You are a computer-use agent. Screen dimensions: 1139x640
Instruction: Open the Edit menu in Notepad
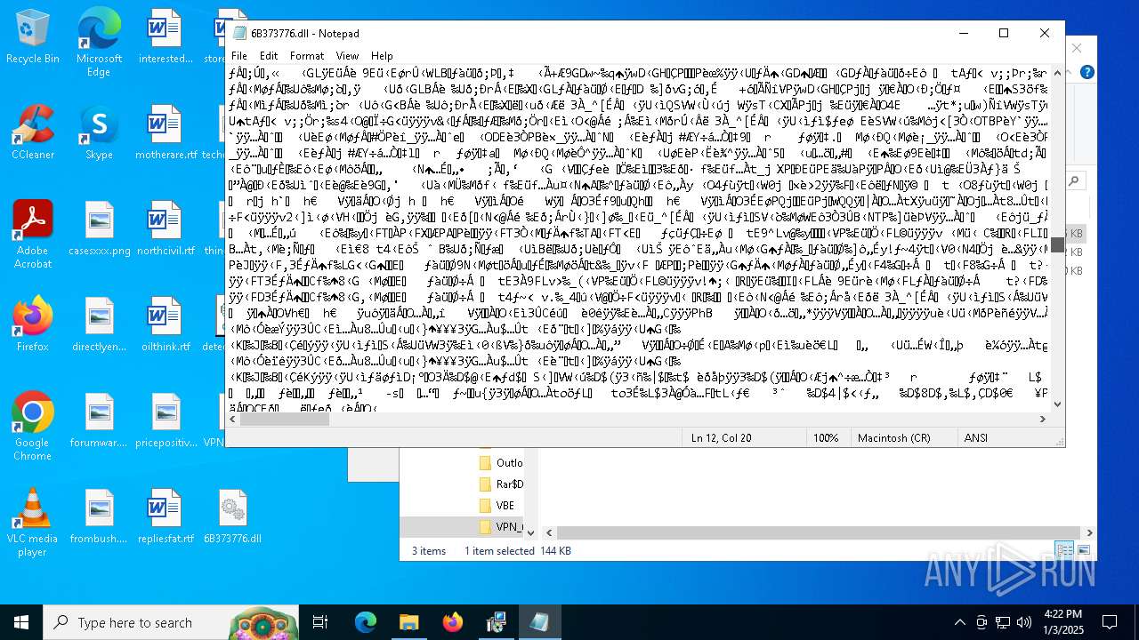[x=269, y=55]
